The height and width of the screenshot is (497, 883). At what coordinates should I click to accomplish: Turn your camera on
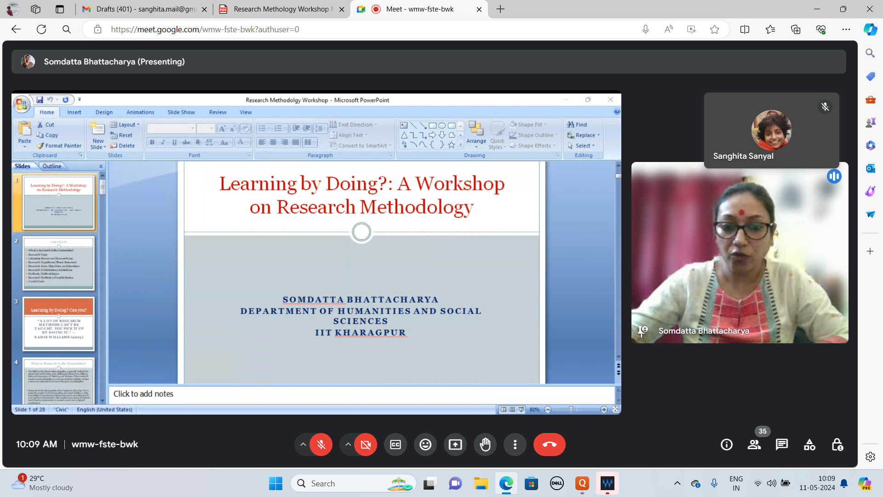click(x=366, y=445)
